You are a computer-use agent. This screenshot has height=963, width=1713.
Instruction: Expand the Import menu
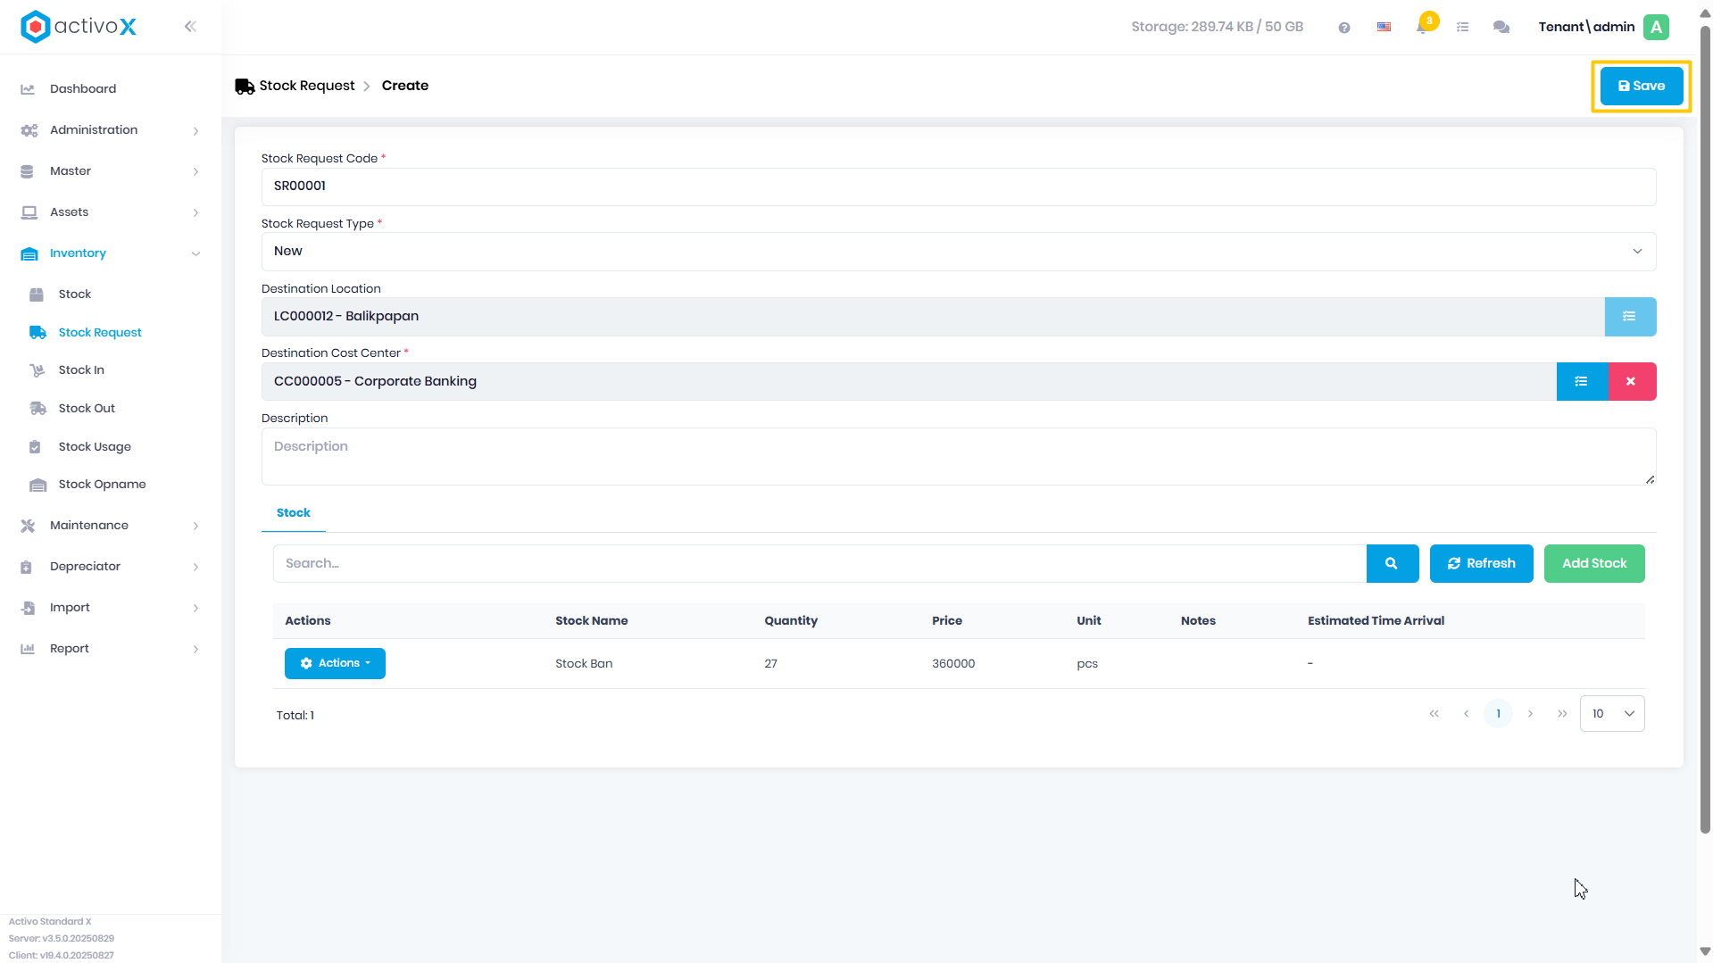pyautogui.click(x=110, y=608)
